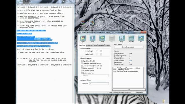Click the 'Password File.rar successfully loaded' log line
Image resolution: width=185 pixels, height=104 pixels.
[125, 71]
